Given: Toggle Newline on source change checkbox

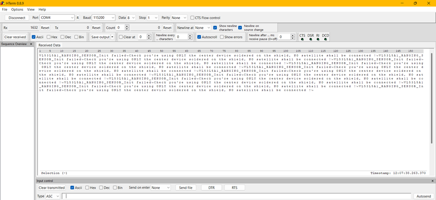Looking at the screenshot, I should [240, 27].
